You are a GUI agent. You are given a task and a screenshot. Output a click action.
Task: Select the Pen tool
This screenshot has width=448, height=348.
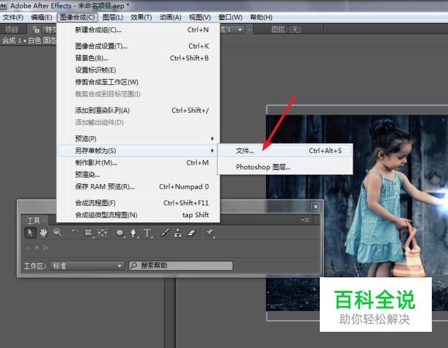[133, 233]
